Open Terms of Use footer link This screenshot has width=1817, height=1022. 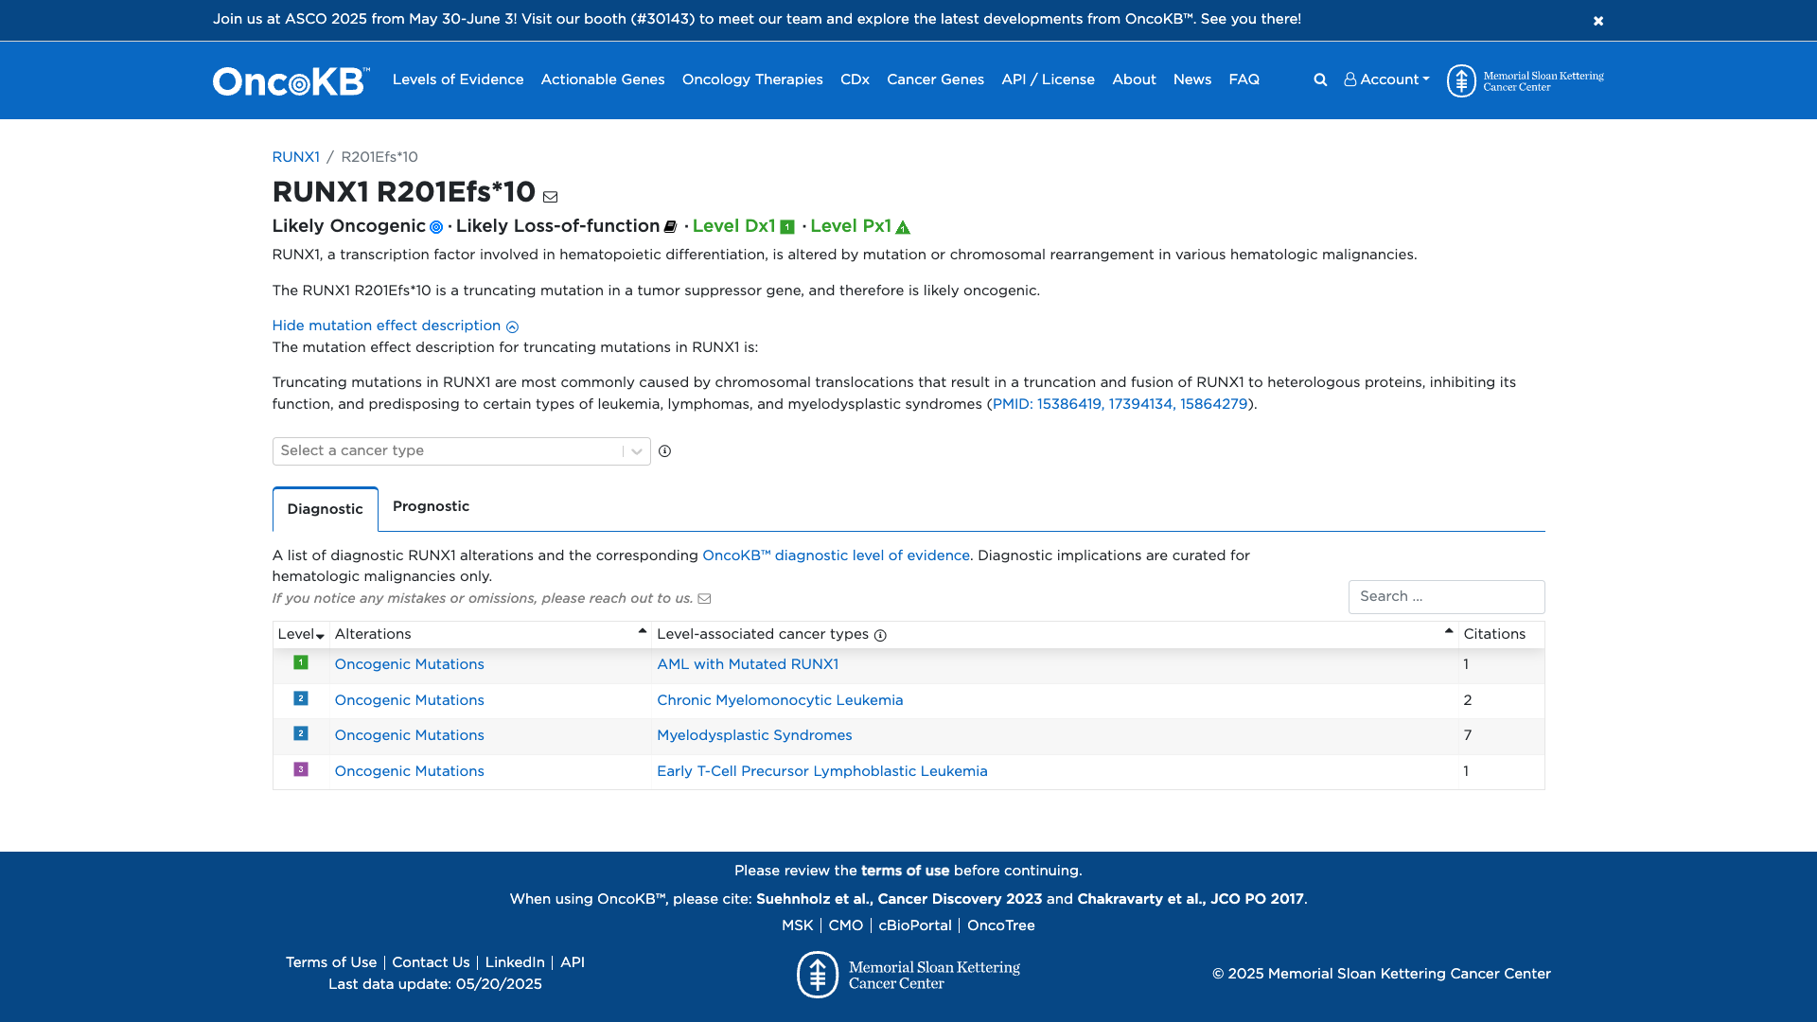coord(331,963)
